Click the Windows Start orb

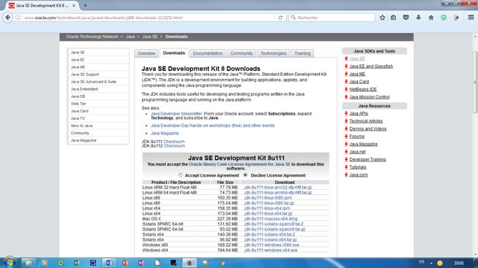click(x=10, y=262)
